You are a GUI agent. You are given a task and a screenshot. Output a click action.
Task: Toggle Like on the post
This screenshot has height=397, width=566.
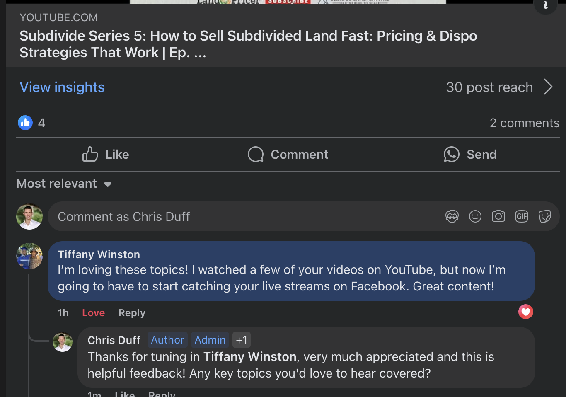point(106,155)
